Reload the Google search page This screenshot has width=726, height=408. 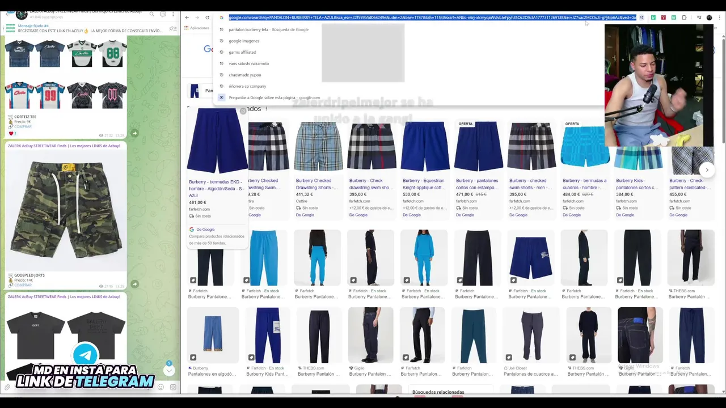[x=208, y=18]
